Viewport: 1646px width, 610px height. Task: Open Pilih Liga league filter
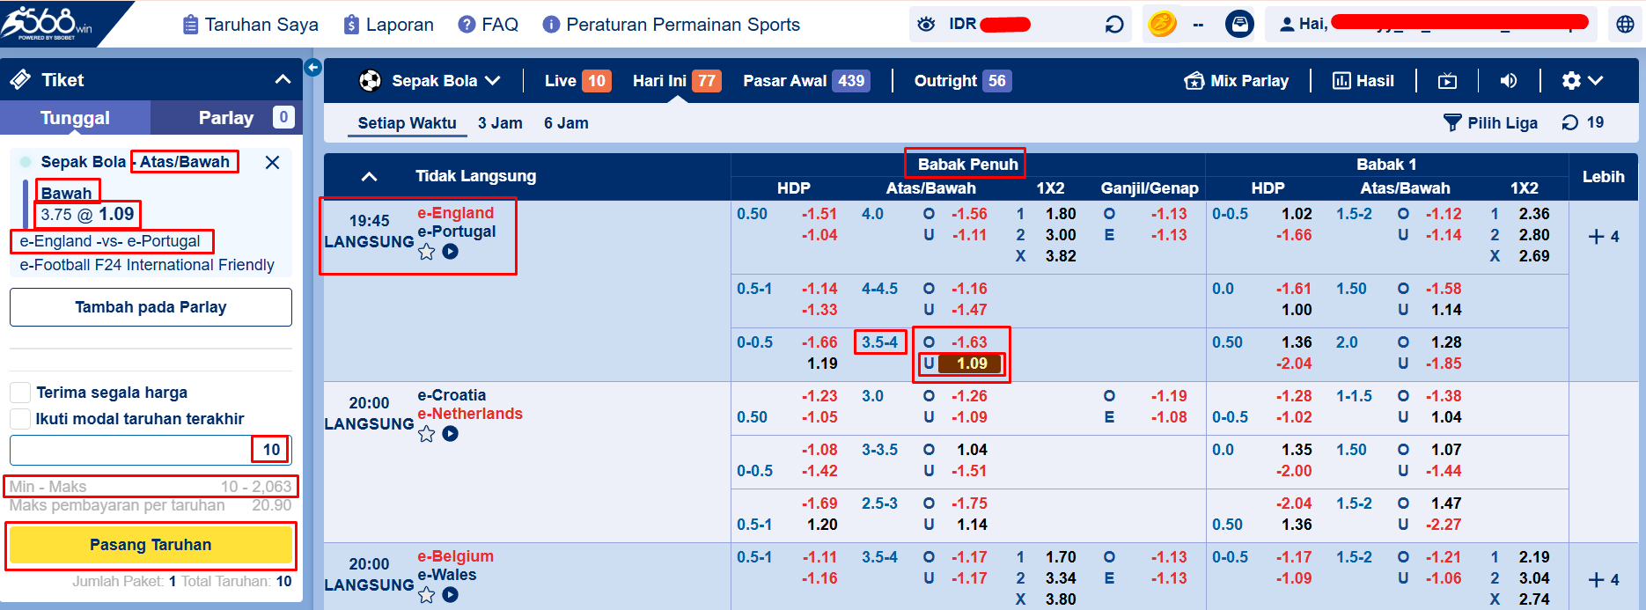[x=1491, y=123]
